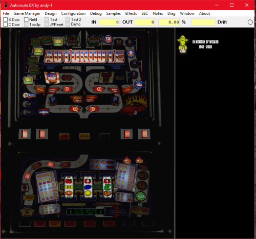Image resolution: width=256 pixels, height=239 pixels.
Task: Click the left blue P parking sign
Action: (53, 100)
